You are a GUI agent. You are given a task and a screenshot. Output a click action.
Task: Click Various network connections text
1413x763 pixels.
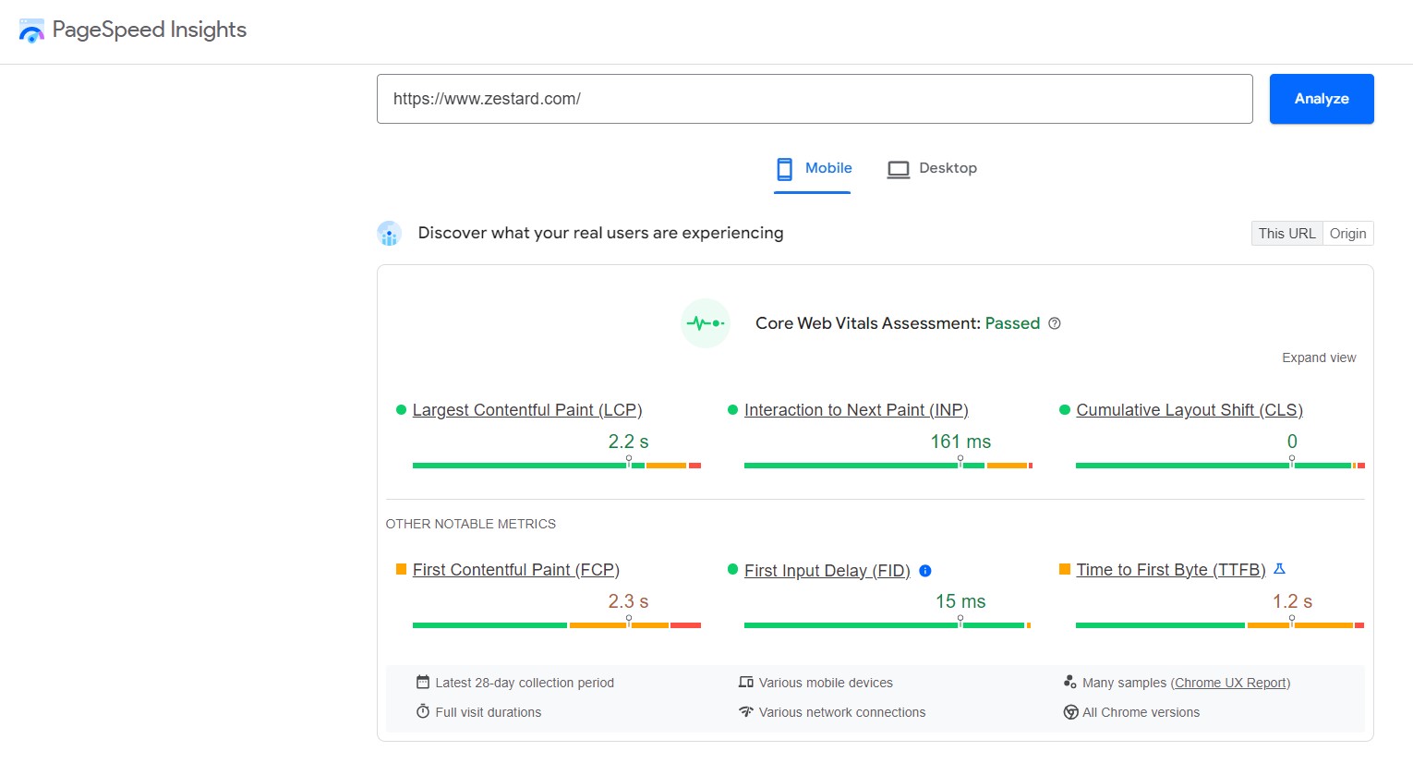point(842,712)
